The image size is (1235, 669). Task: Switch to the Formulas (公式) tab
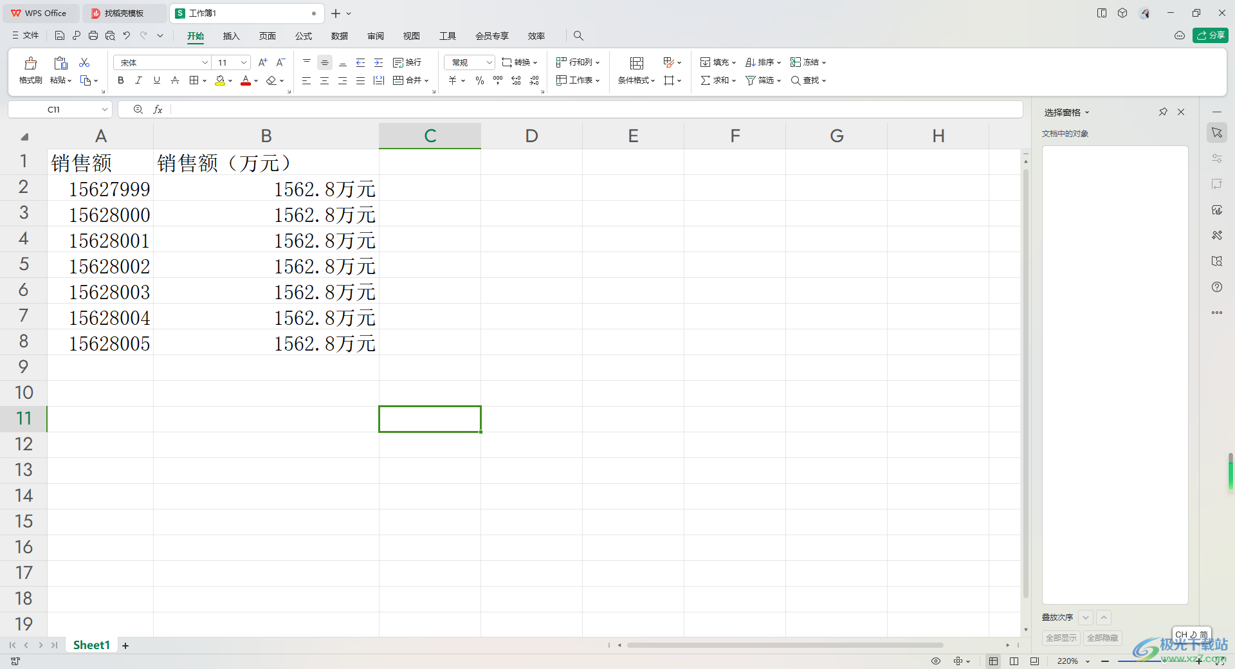click(304, 36)
